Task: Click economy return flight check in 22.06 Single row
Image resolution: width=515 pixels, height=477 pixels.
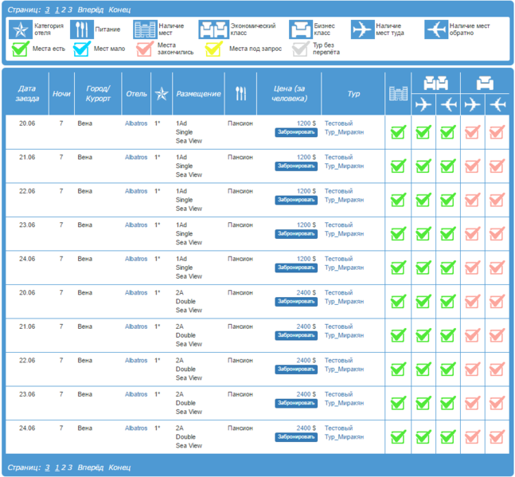Action: [x=447, y=200]
